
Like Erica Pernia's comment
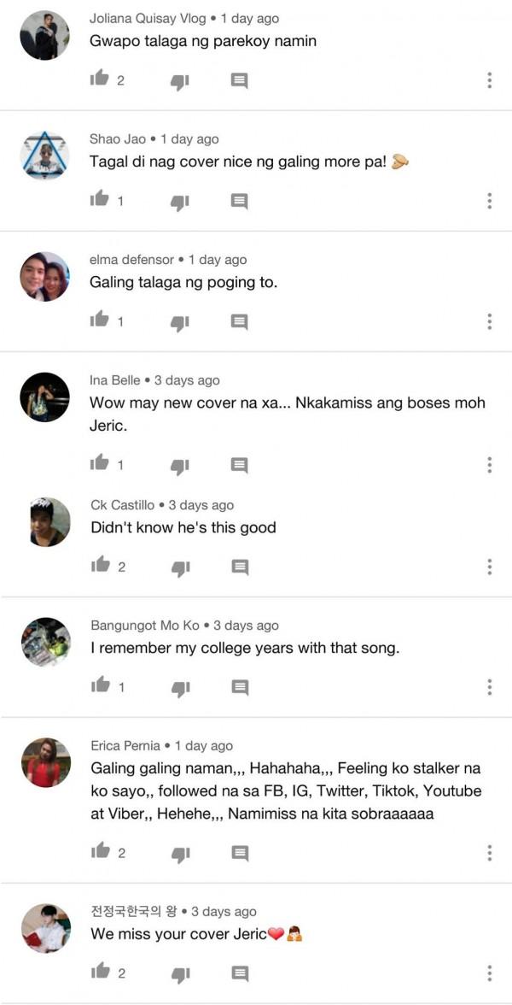(x=101, y=852)
